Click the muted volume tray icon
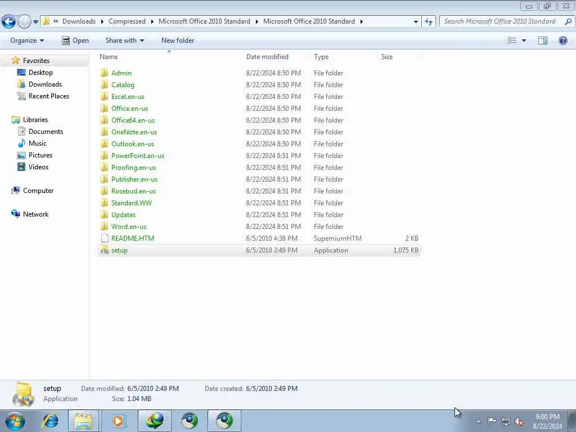 pyautogui.click(x=519, y=421)
